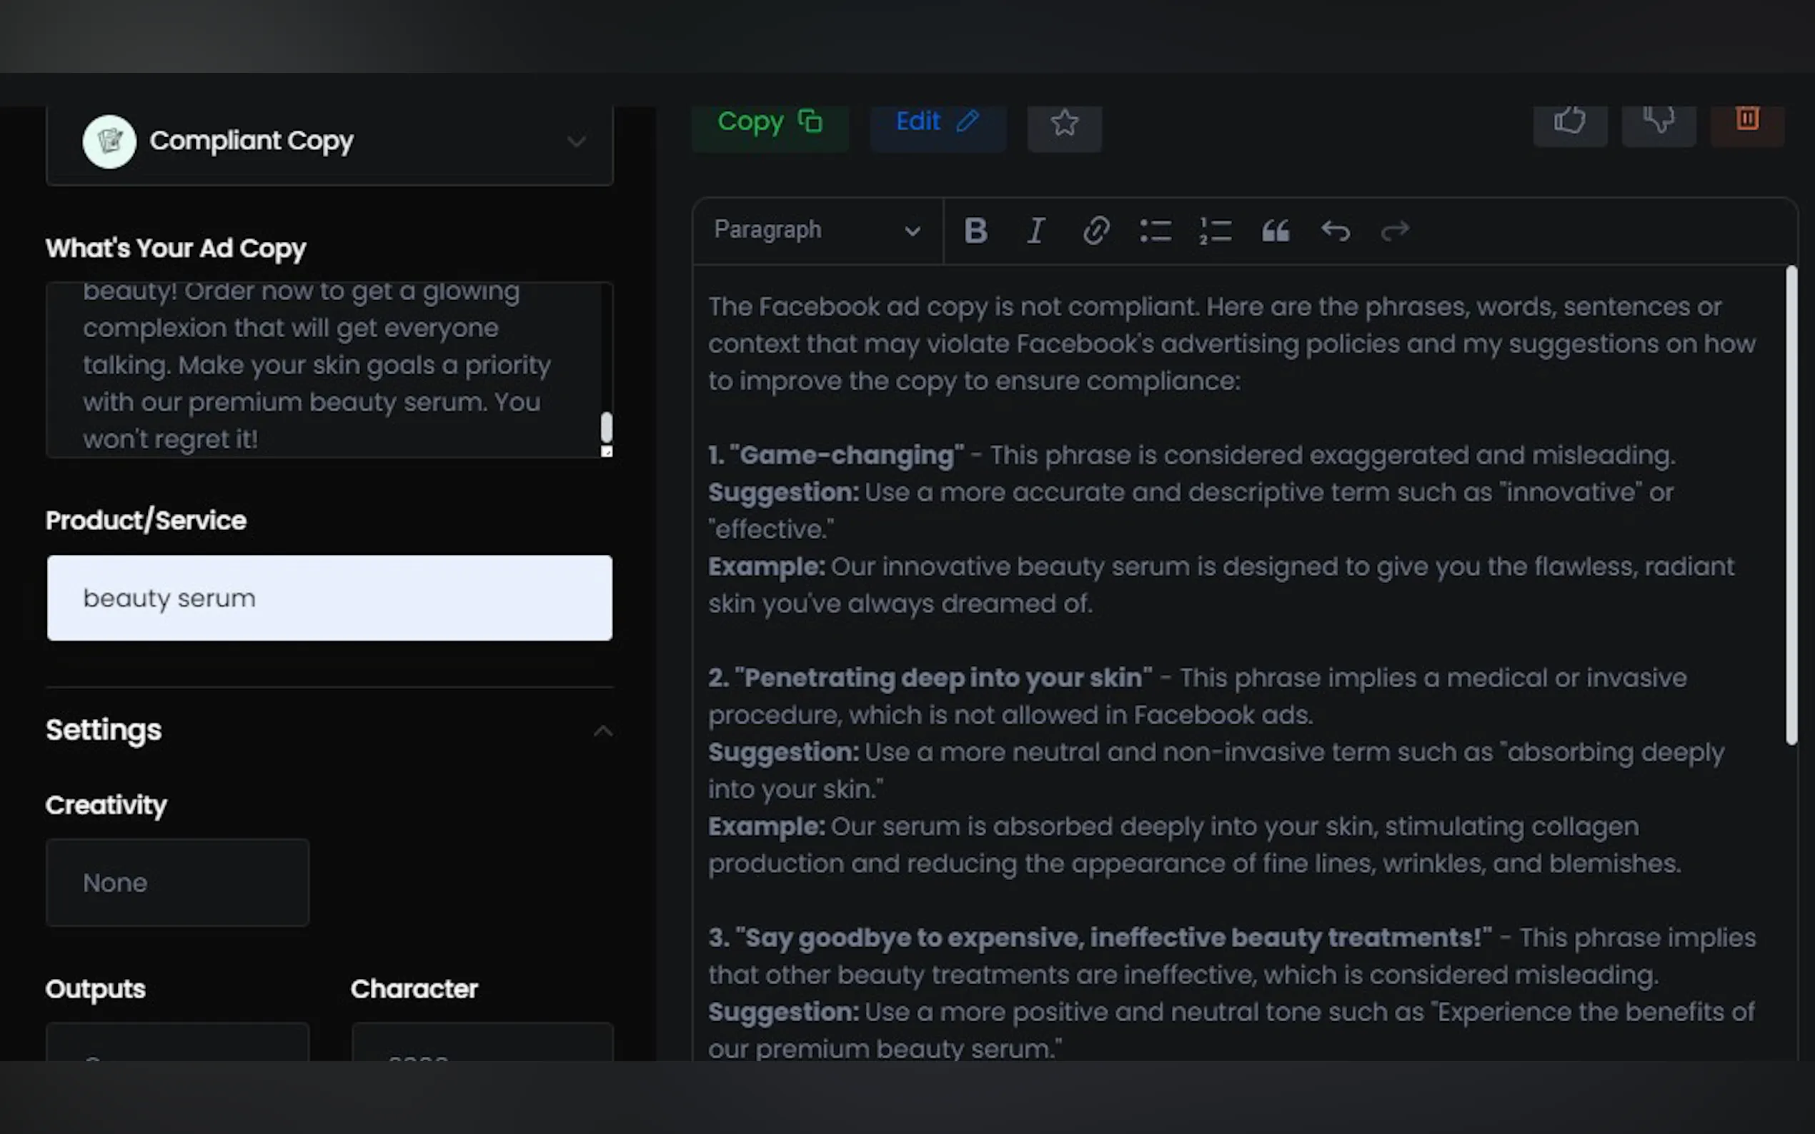Open the Paragraph style dropdown
Screen dimensions: 1815x1134
(x=818, y=230)
